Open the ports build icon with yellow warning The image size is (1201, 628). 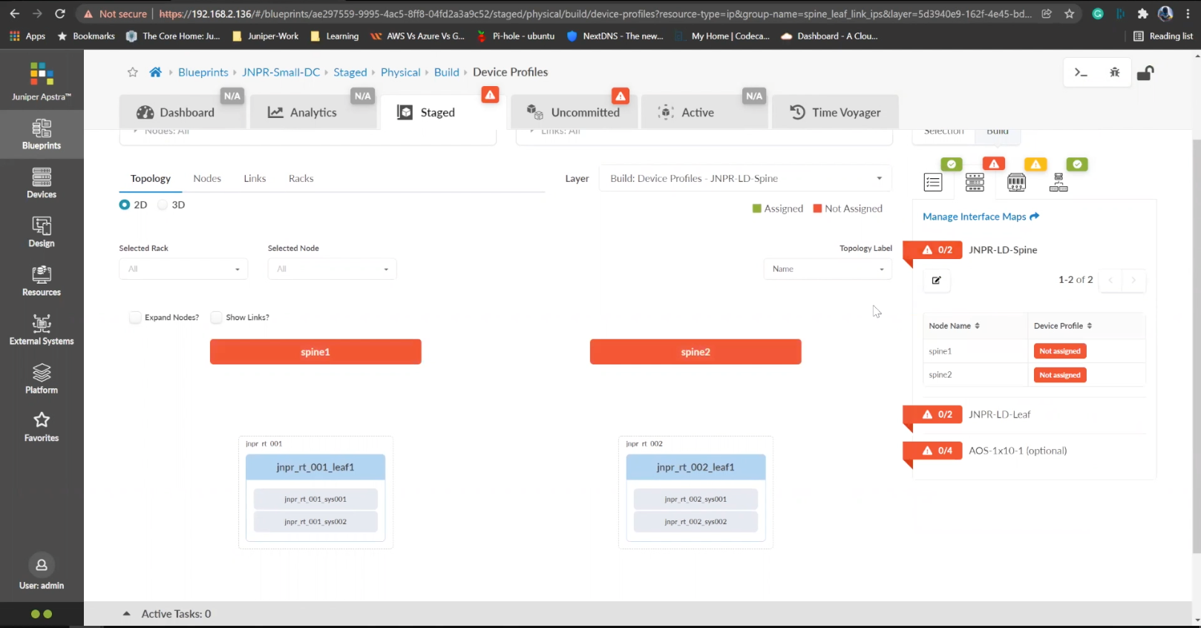click(1016, 182)
